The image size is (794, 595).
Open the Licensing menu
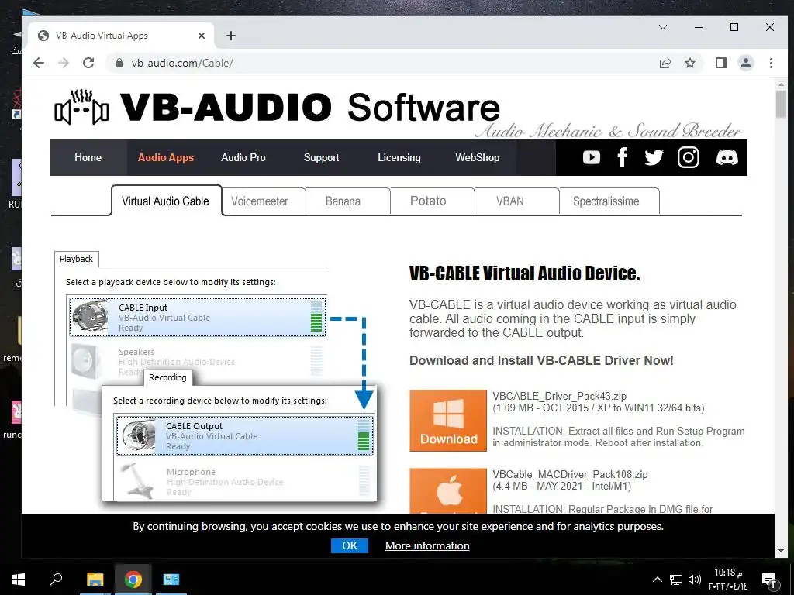(399, 157)
